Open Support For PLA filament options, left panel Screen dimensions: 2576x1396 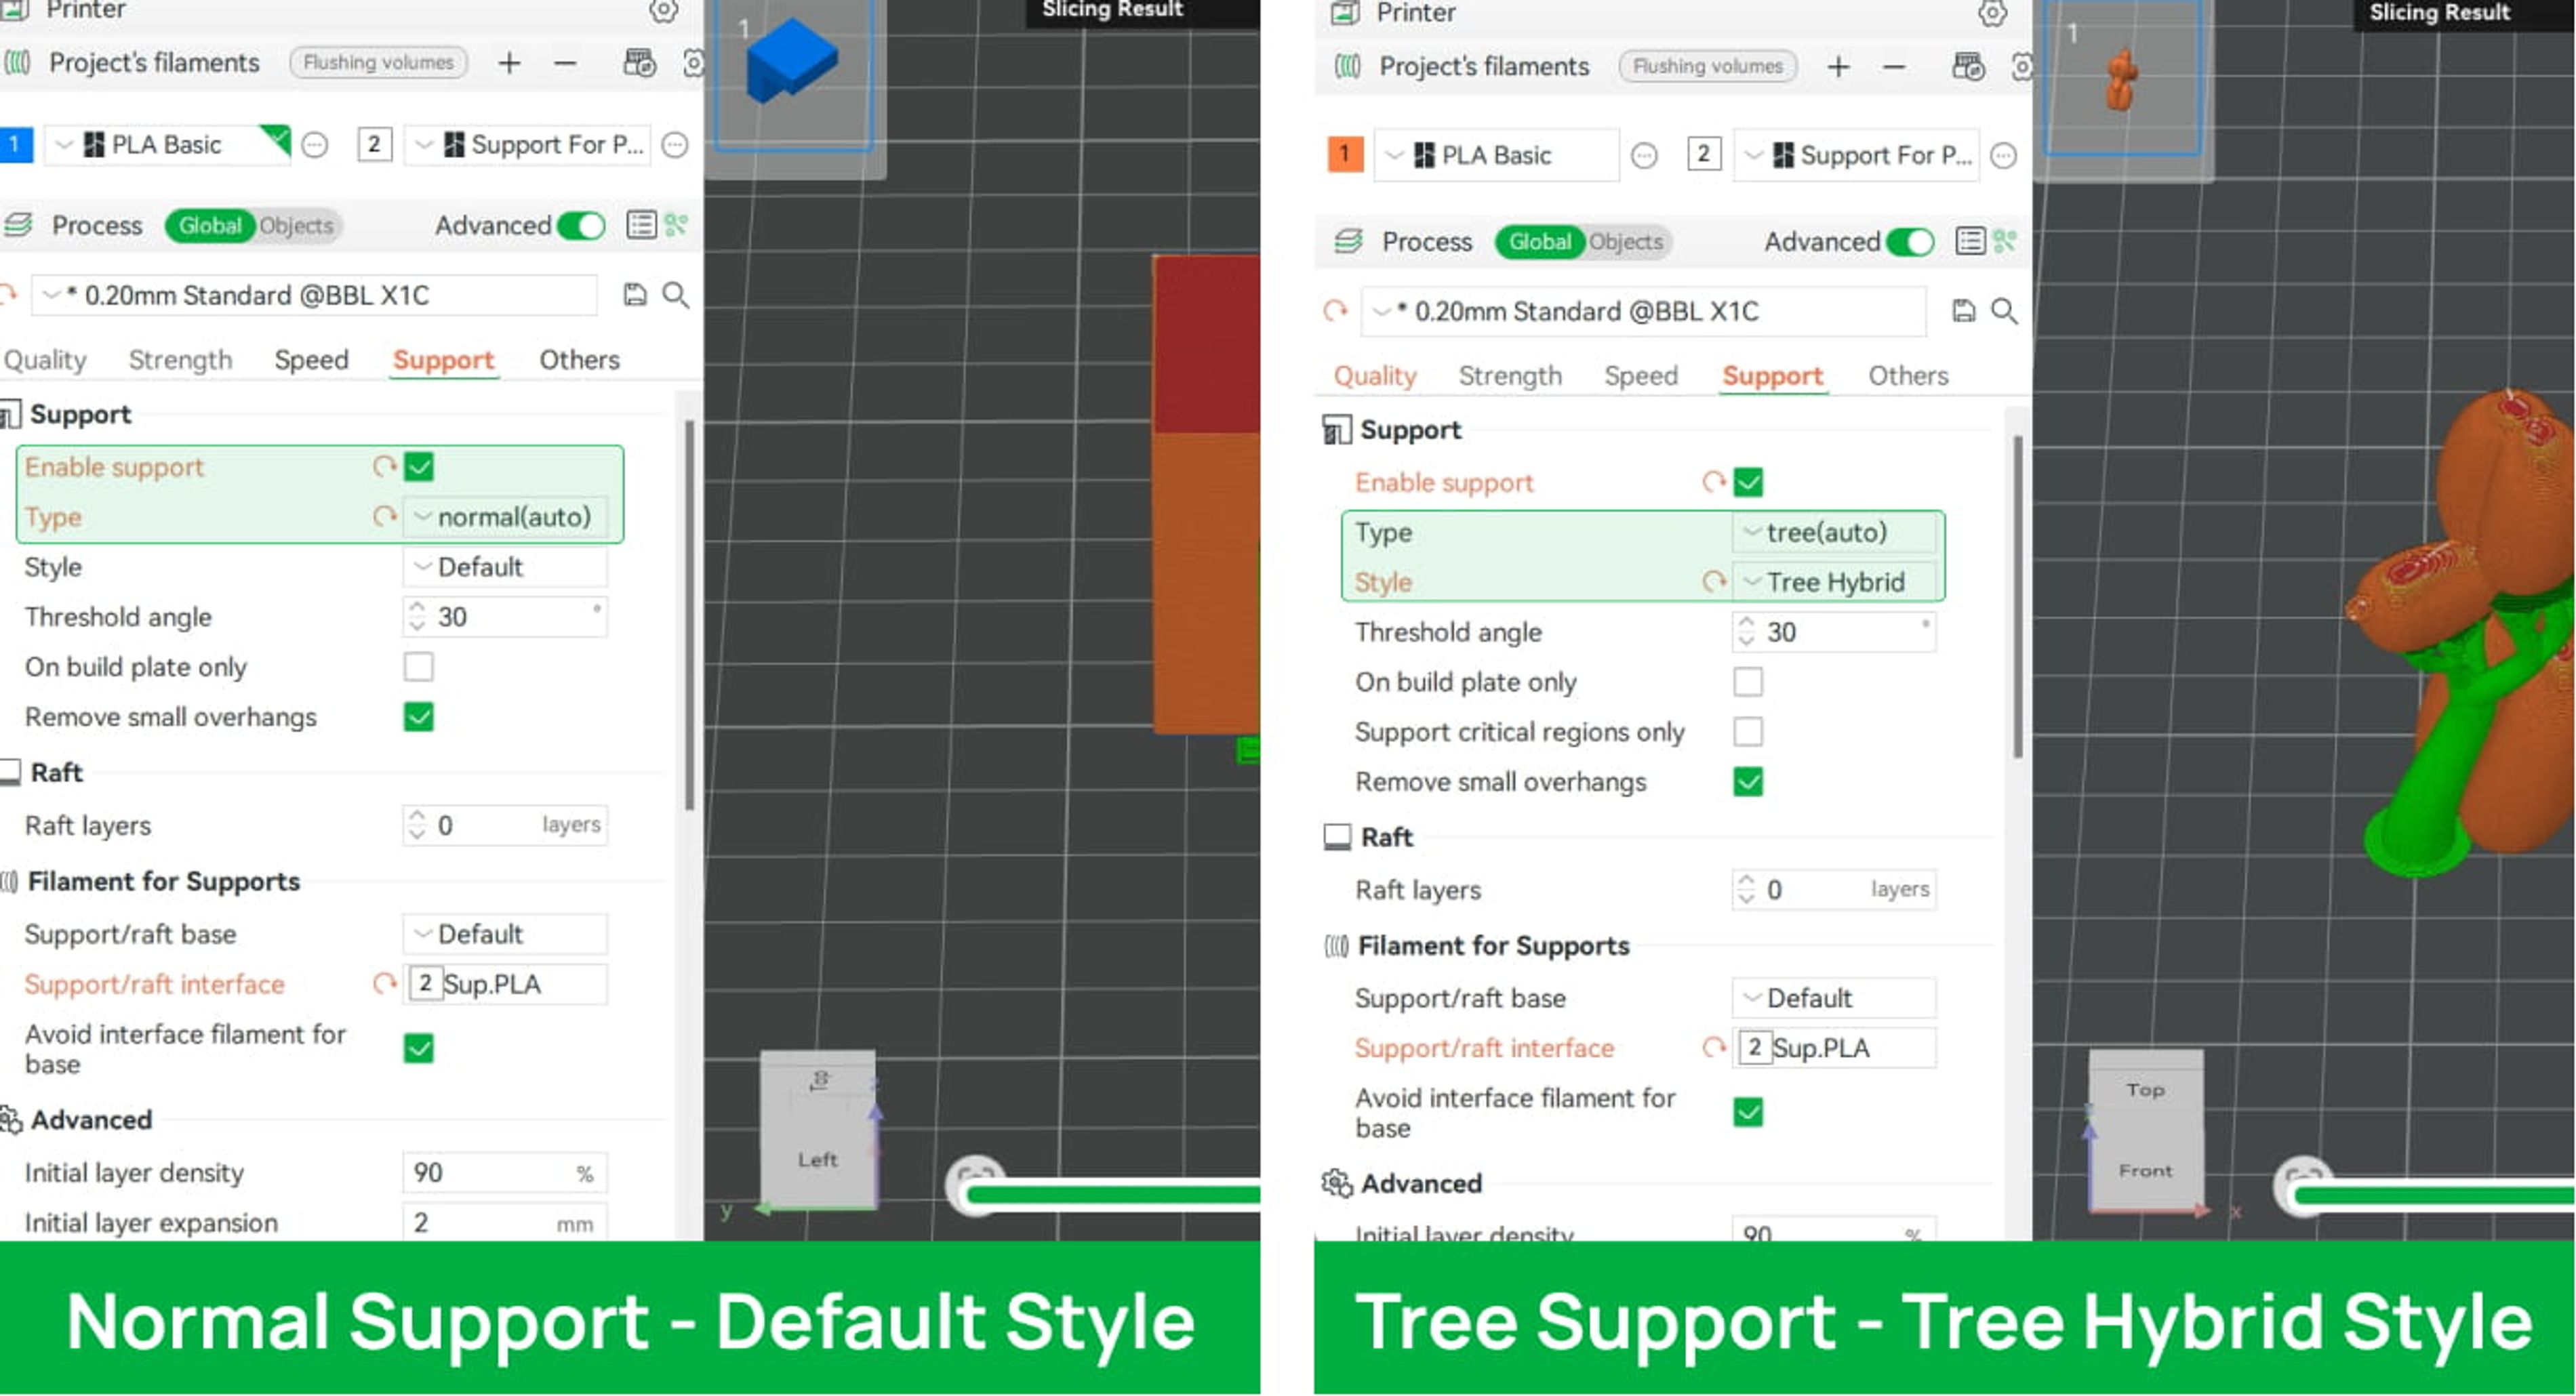pyautogui.click(x=675, y=145)
